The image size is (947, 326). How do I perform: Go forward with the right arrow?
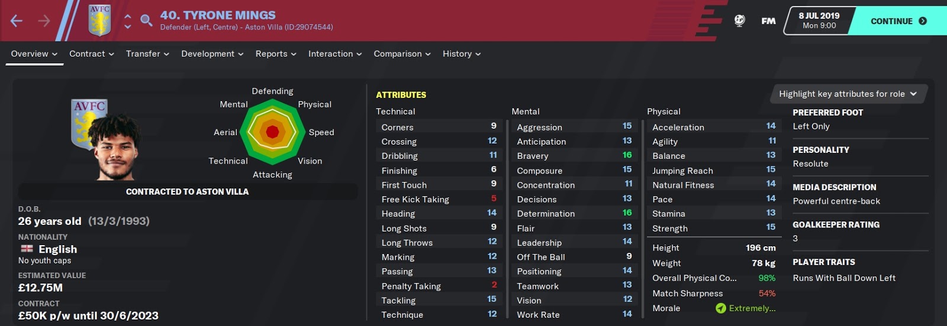[44, 21]
